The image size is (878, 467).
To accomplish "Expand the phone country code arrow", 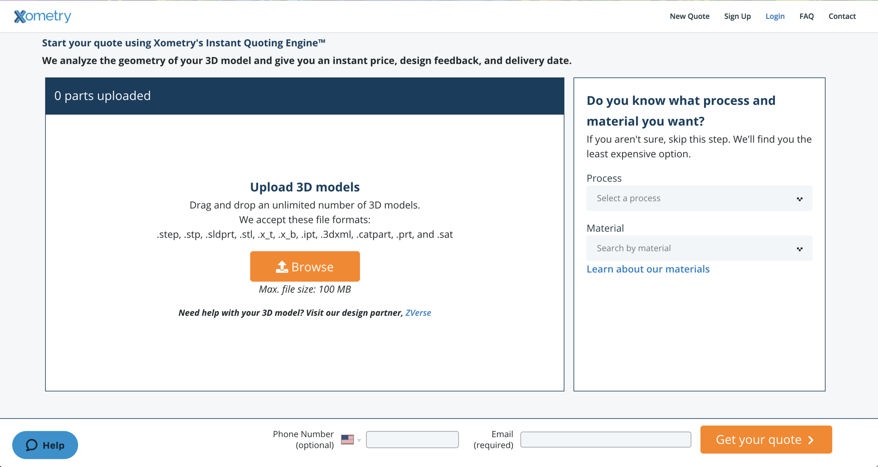I will [359, 440].
